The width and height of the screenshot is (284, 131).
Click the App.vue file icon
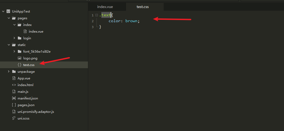pos(14,78)
